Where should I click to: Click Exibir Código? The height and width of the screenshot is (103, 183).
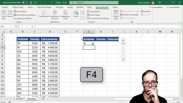(x=94, y=15)
